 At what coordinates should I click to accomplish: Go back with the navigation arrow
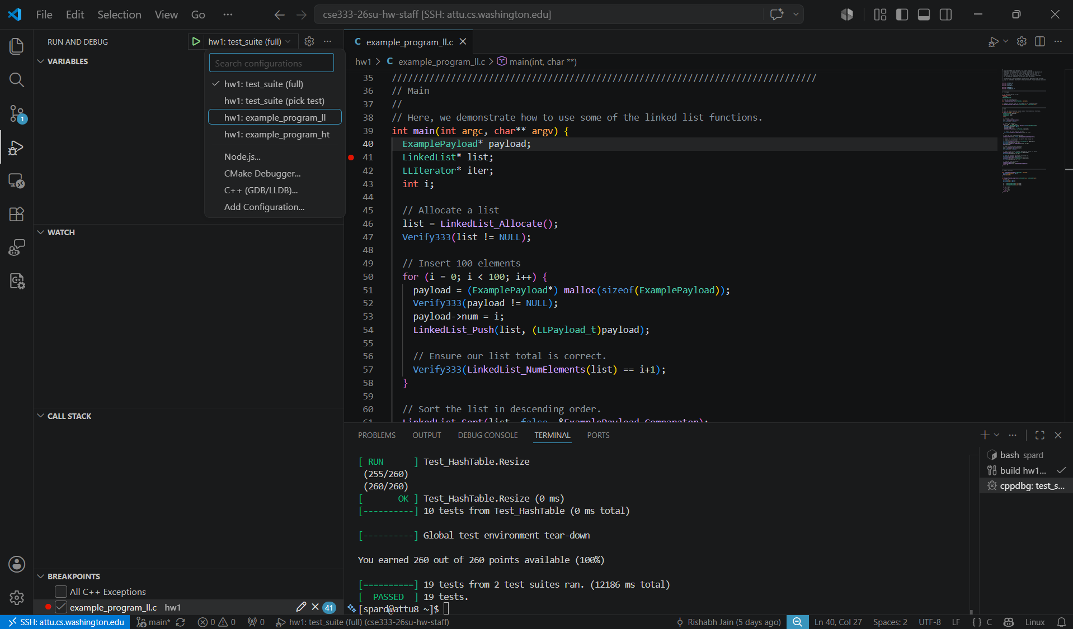tap(280, 15)
